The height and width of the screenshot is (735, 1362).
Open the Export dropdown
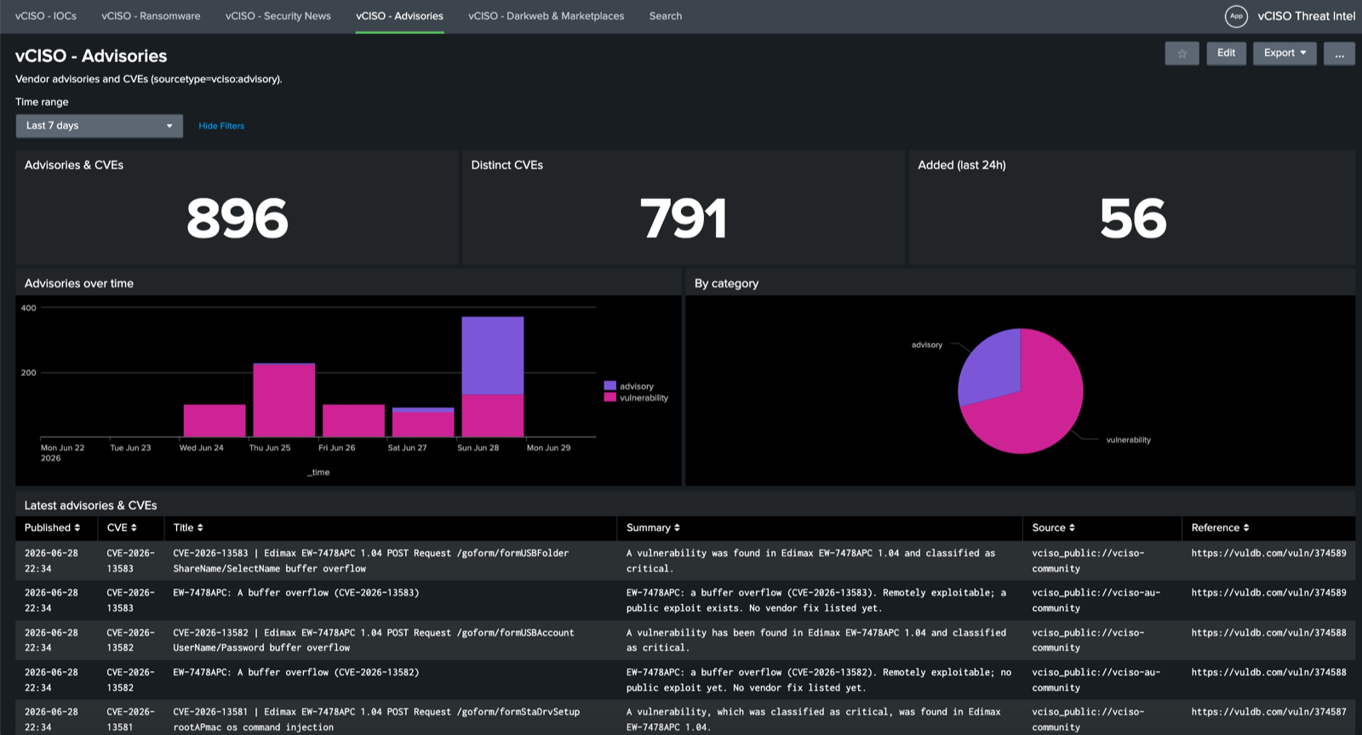click(x=1285, y=54)
